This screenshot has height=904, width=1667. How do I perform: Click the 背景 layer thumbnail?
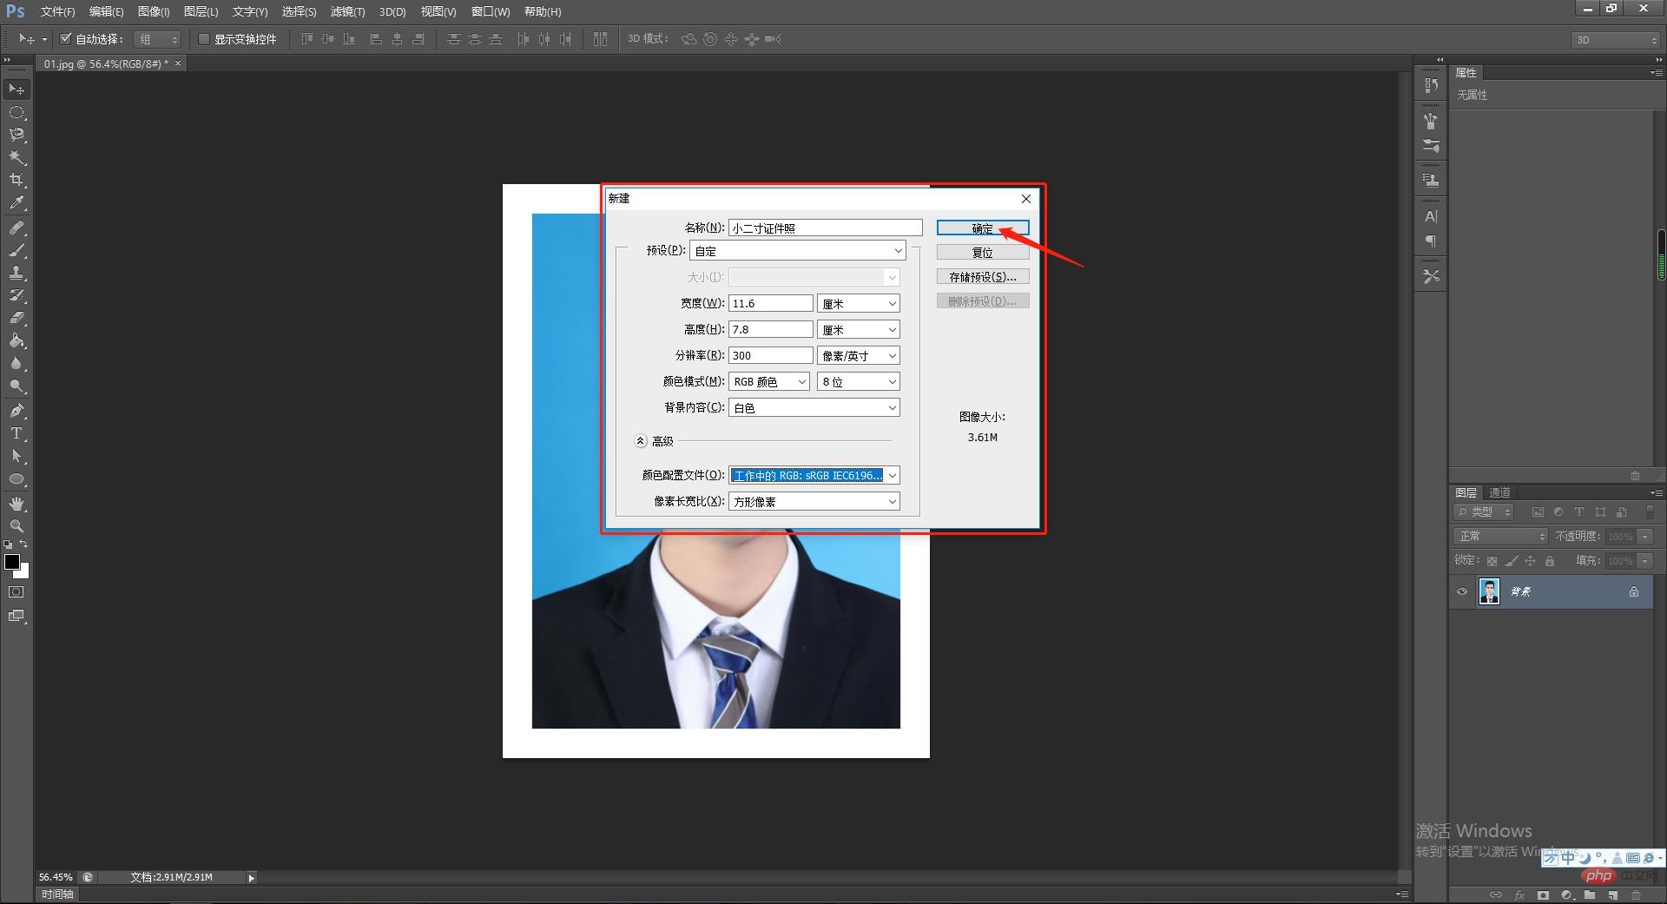point(1489,591)
